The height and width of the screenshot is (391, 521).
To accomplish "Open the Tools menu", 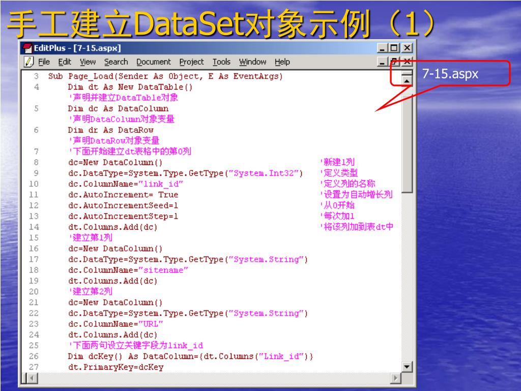I will tap(221, 62).
